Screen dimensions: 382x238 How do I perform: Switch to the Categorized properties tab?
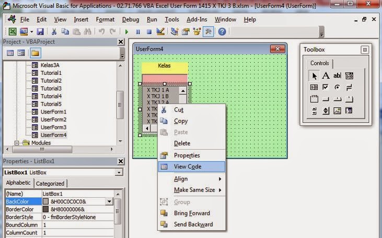tap(50, 184)
